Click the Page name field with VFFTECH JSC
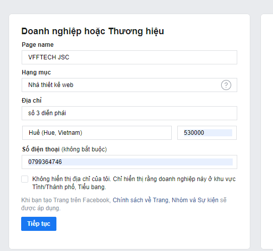Viewport: 273px width, 251px height. [129, 57]
